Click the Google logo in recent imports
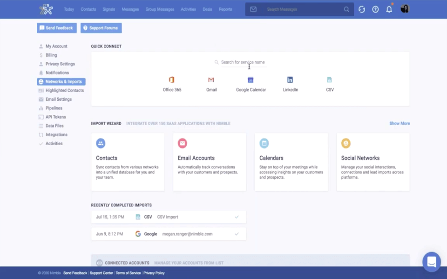Image resolution: width=447 pixels, height=279 pixels. (x=138, y=234)
